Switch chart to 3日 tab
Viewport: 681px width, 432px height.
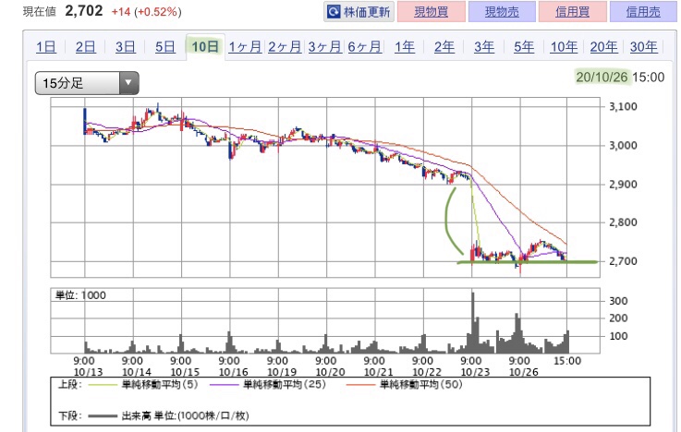(126, 46)
